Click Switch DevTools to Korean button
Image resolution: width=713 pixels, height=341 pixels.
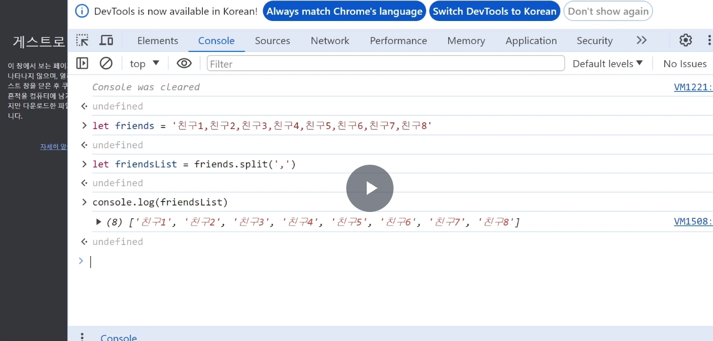(494, 11)
